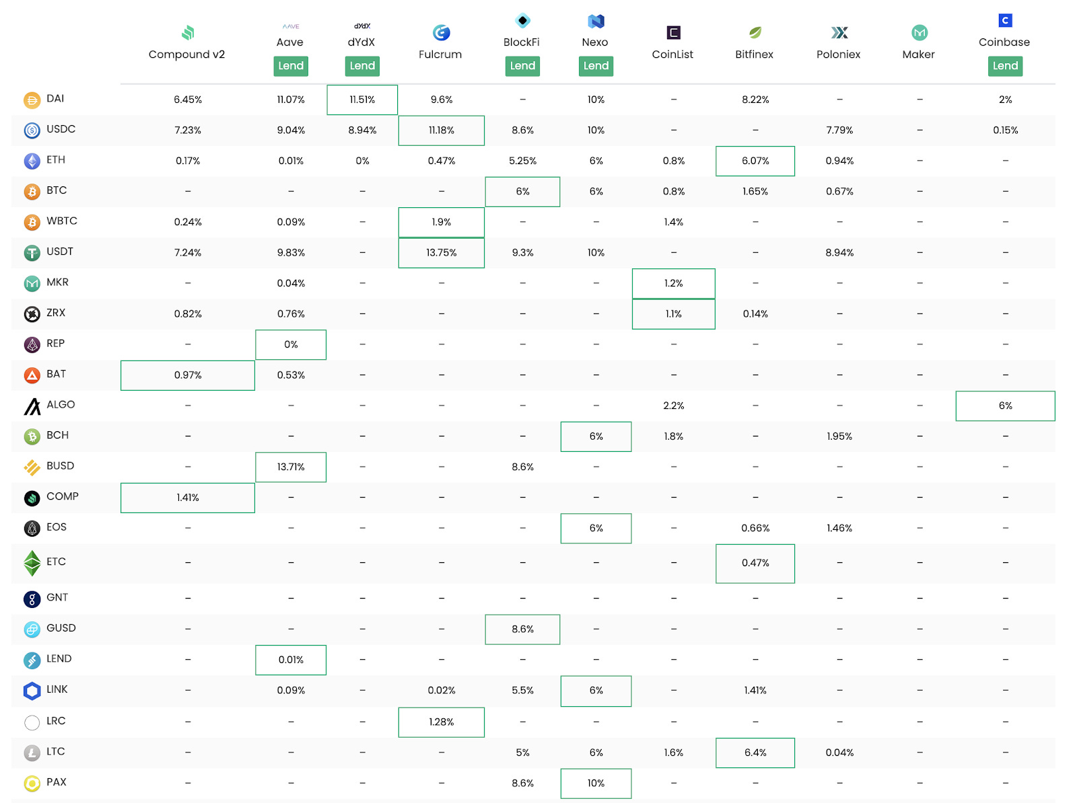Click the Poloniex logo icon
Screen dimensions: 1077x803
(x=839, y=32)
